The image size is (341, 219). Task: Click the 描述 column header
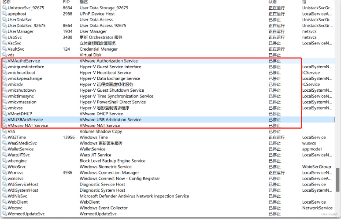coord(84,2)
